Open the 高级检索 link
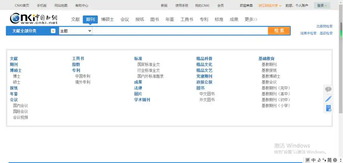Screen dimensions: 343x163 326,33
